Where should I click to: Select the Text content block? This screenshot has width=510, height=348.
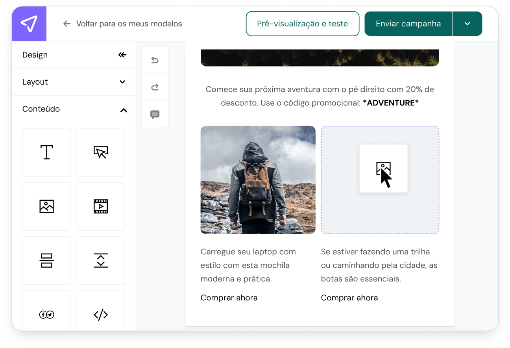[46, 152]
